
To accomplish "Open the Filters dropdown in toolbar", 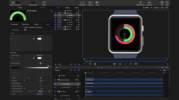I will click(x=97, y=2).
